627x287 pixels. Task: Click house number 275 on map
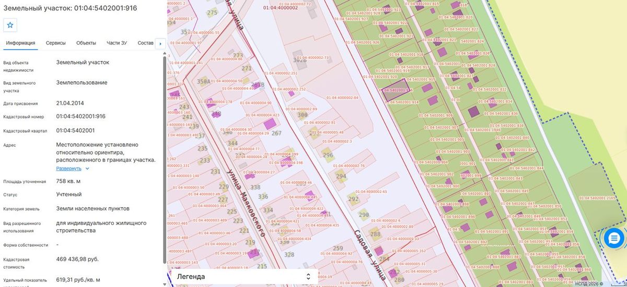click(212, 13)
